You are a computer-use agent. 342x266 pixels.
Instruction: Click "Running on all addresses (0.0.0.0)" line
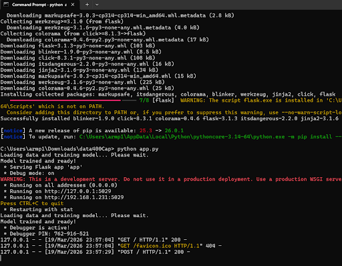pyautogui.click(x=60, y=185)
